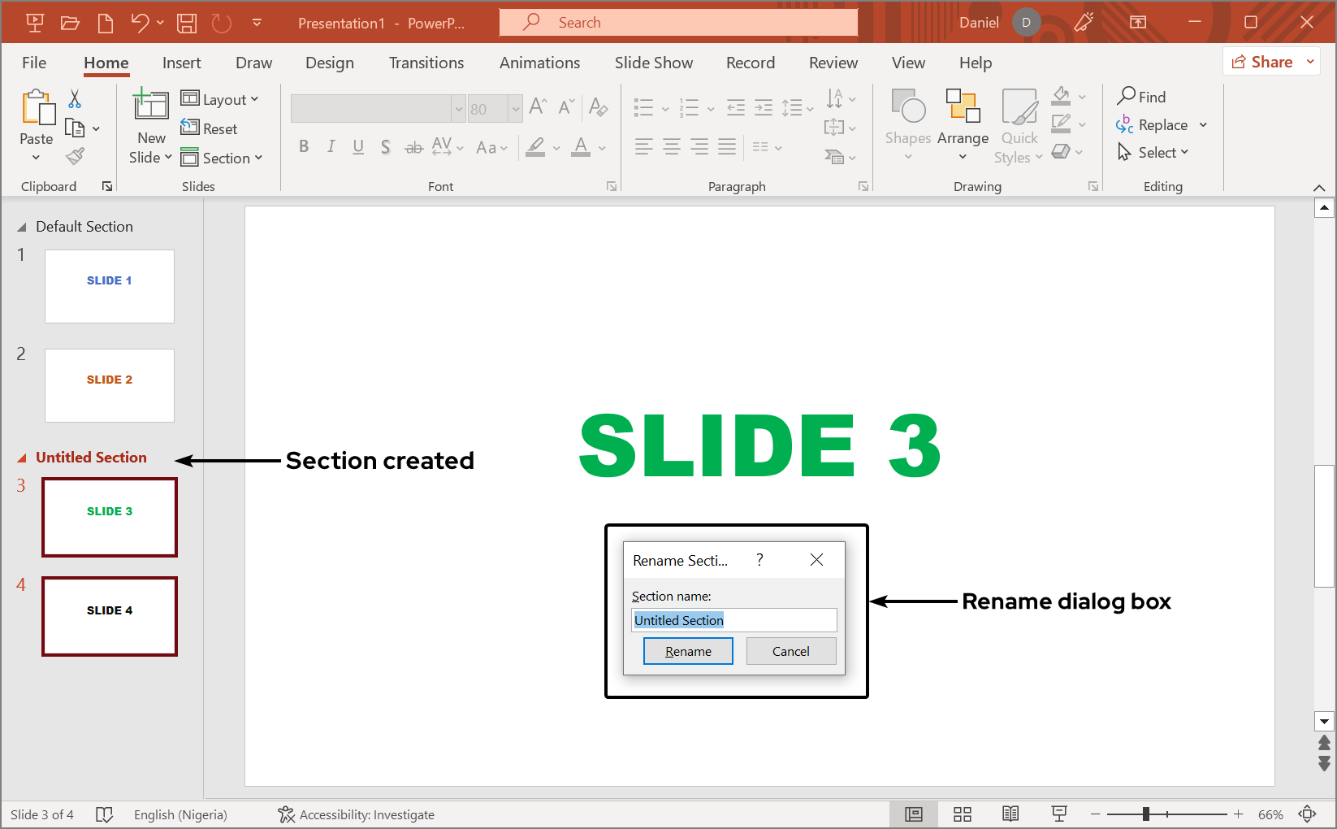Open the Layout dropdown
Screen dimensions: 1337x829
point(221,98)
